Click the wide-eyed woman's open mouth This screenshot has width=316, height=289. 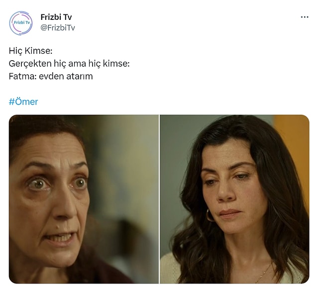point(59,238)
